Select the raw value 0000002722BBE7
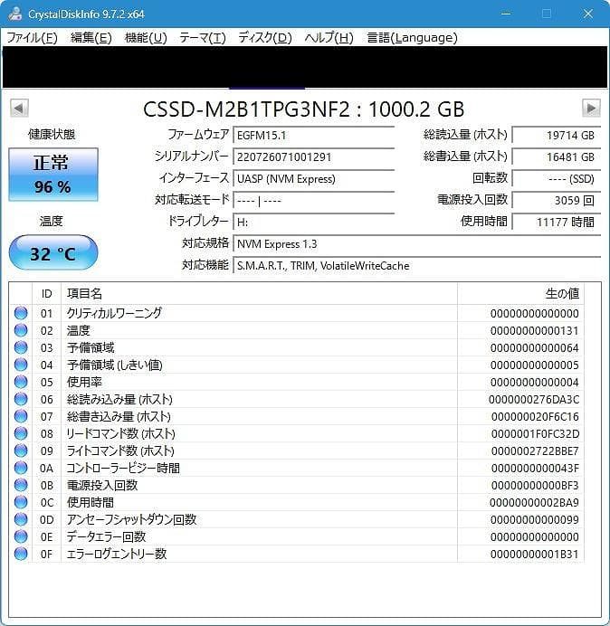This screenshot has height=626, width=610. point(535,451)
